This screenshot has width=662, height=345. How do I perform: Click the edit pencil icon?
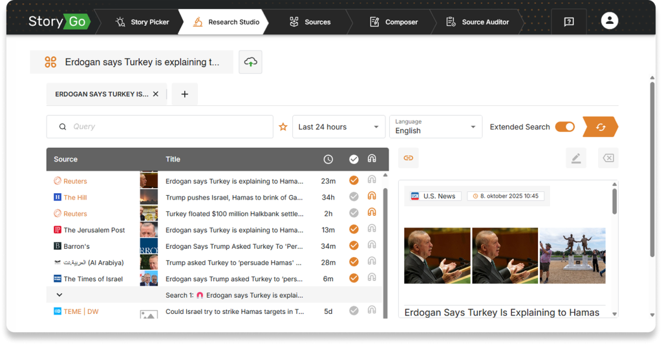tap(575, 158)
